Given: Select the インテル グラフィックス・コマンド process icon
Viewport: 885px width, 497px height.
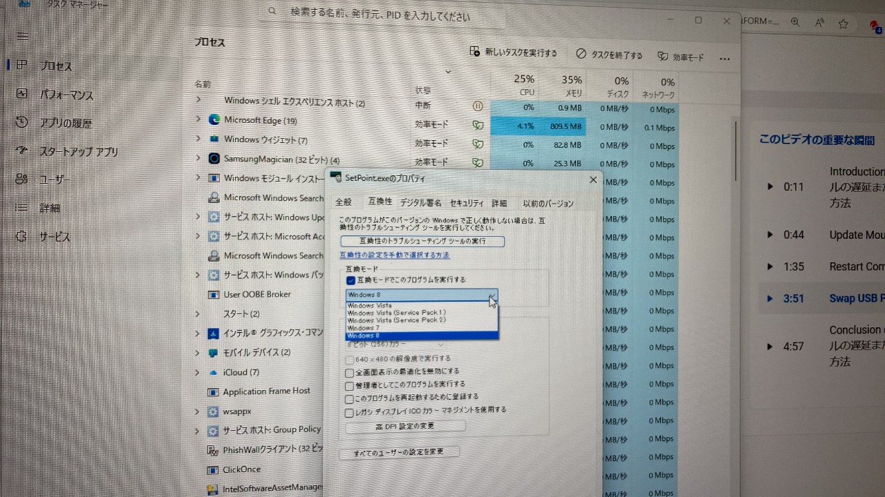Looking at the screenshot, I should pos(214,333).
